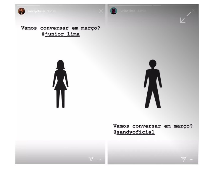Open more options dots on junior_lima's story
The image size is (213, 169).
coord(191,160)
